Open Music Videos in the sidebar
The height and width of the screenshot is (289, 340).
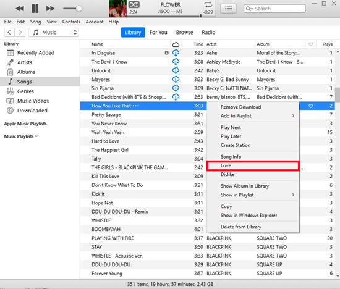tap(40, 101)
